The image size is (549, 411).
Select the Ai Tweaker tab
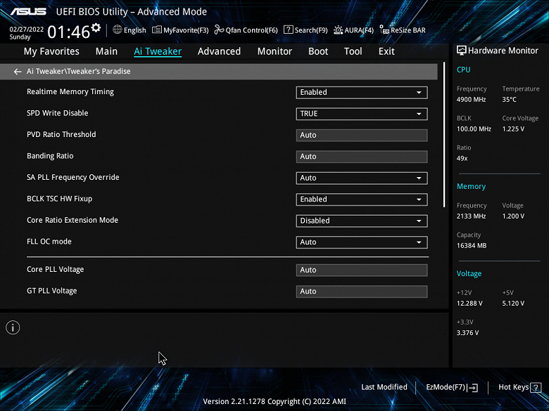pyautogui.click(x=158, y=51)
